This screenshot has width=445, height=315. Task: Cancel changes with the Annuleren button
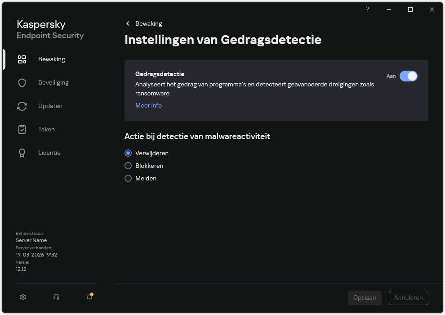(408, 297)
